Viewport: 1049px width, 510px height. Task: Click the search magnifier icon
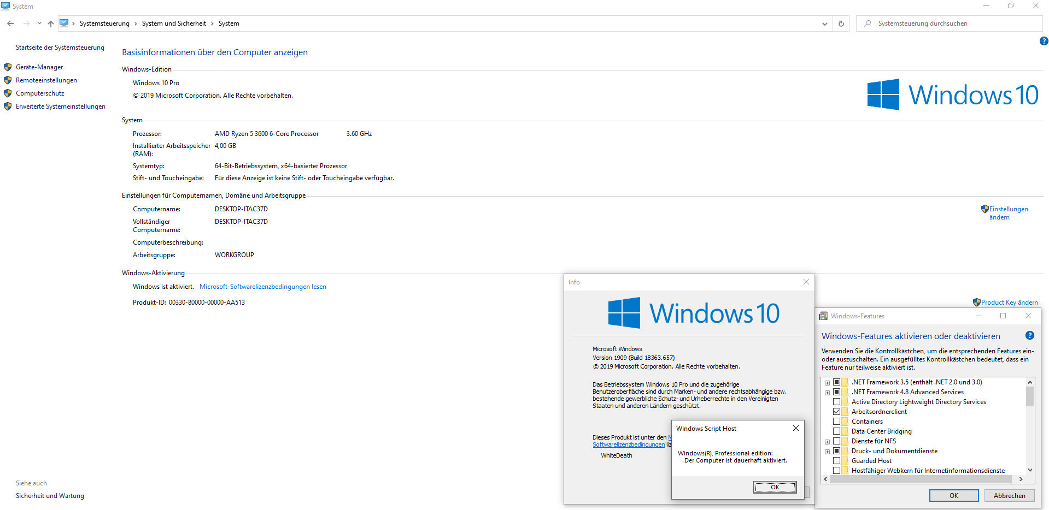868,23
